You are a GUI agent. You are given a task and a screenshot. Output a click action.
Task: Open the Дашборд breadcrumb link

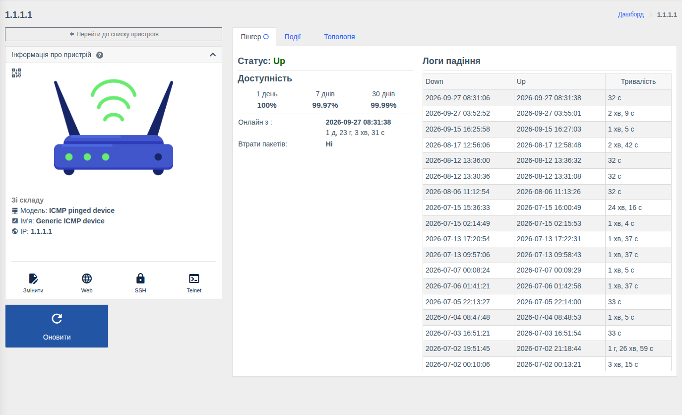point(630,14)
